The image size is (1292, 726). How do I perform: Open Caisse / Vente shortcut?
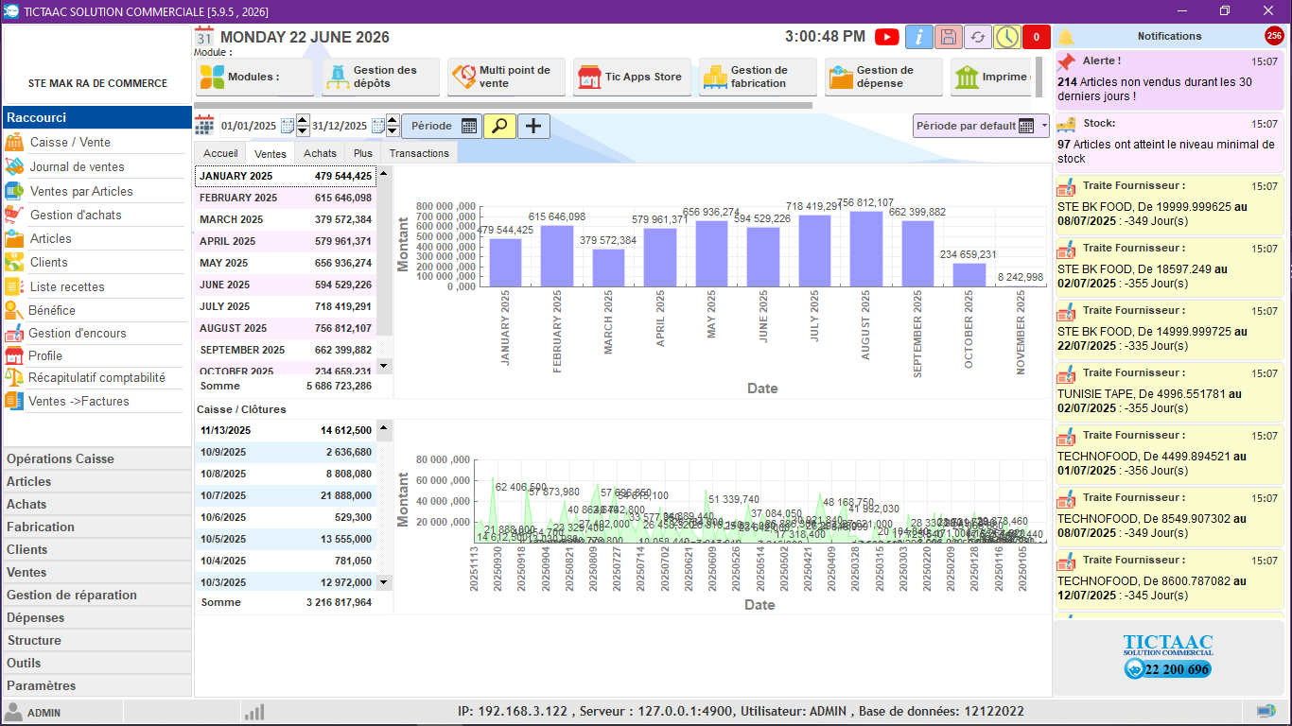[x=95, y=143]
